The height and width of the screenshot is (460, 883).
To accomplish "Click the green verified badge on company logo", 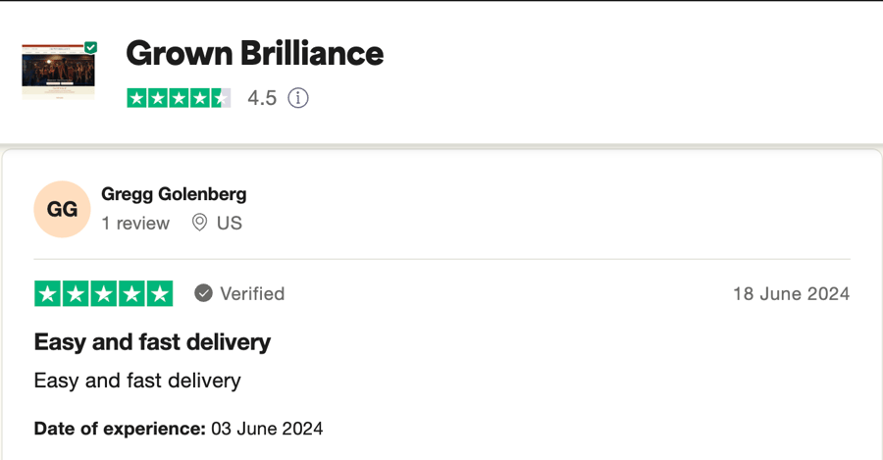I will point(90,47).
